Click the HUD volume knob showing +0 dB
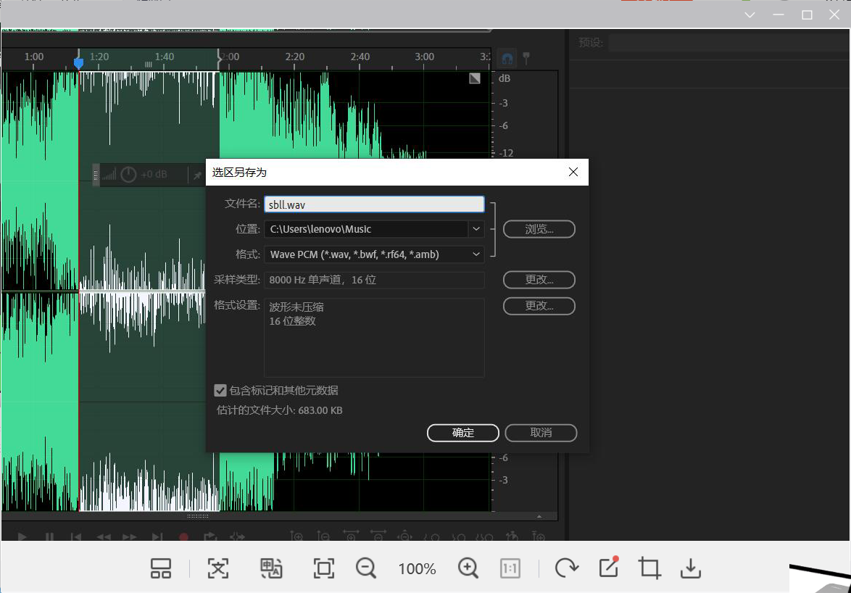Viewport: 851px width, 593px height. [x=128, y=174]
